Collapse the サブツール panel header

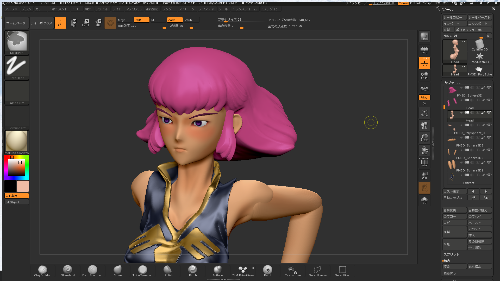click(x=452, y=83)
